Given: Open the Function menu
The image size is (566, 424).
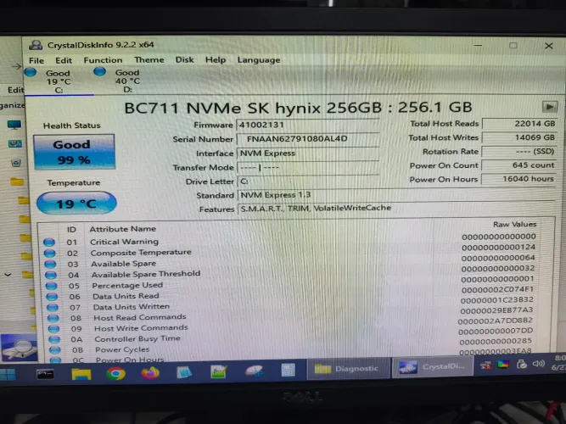Looking at the screenshot, I should 103,60.
